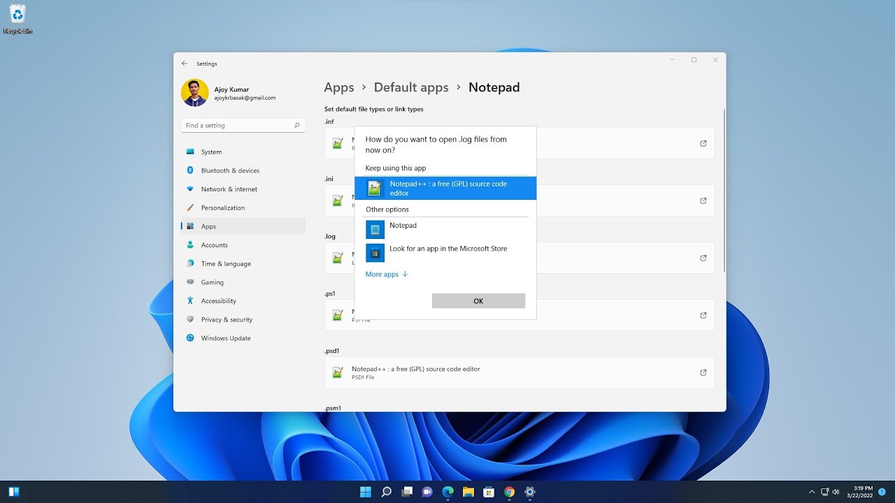Choose Notepad under Other options

tap(445, 229)
